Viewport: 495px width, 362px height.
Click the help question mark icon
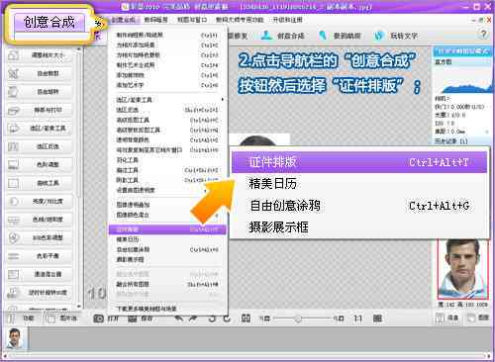pos(483,34)
